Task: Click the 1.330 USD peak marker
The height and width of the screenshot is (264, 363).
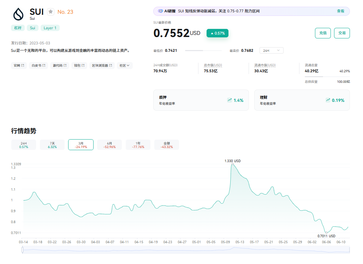Action: [x=233, y=164]
